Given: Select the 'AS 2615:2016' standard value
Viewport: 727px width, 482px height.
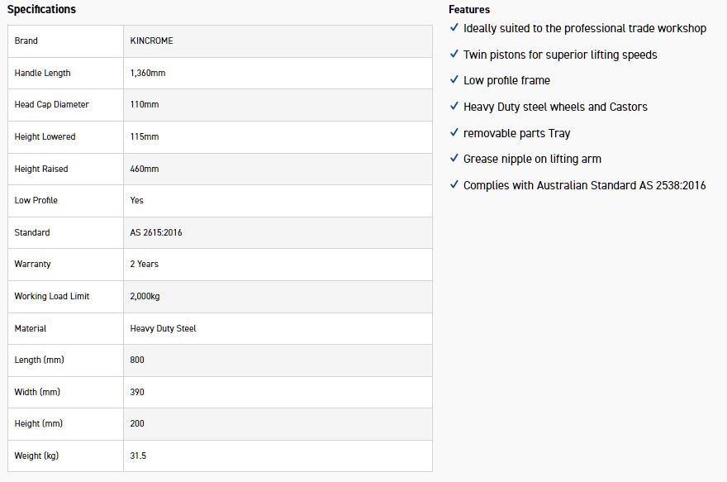Looking at the screenshot, I should click(x=156, y=233).
